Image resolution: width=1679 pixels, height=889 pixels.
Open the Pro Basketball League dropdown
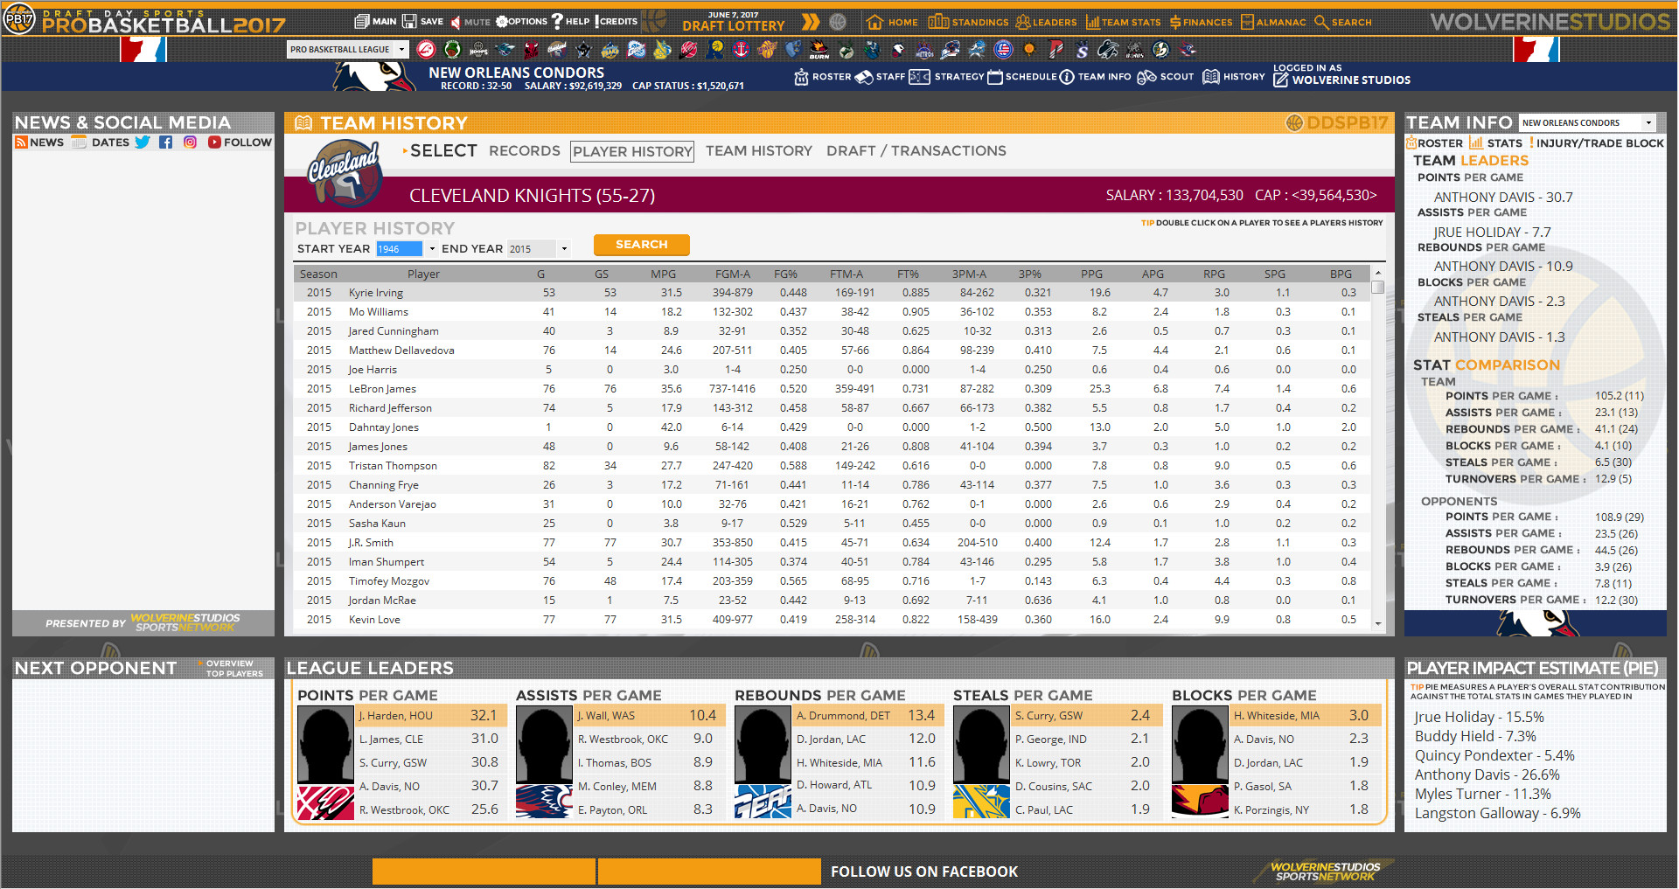click(347, 49)
